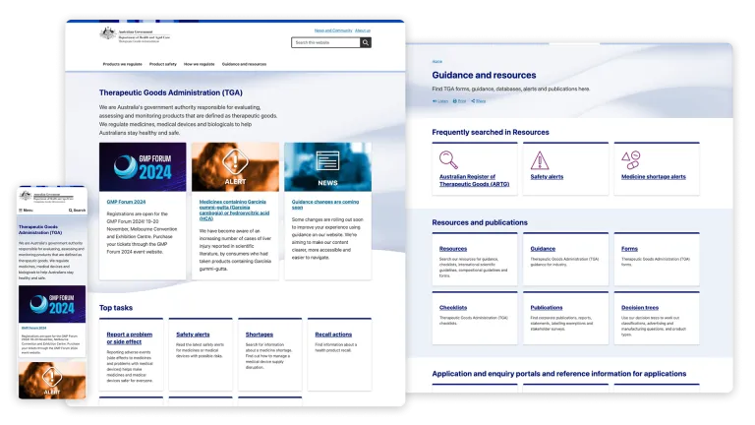Click the pills Medicine shortage alerts icon
Screen dimensions: 755x425
[631, 160]
